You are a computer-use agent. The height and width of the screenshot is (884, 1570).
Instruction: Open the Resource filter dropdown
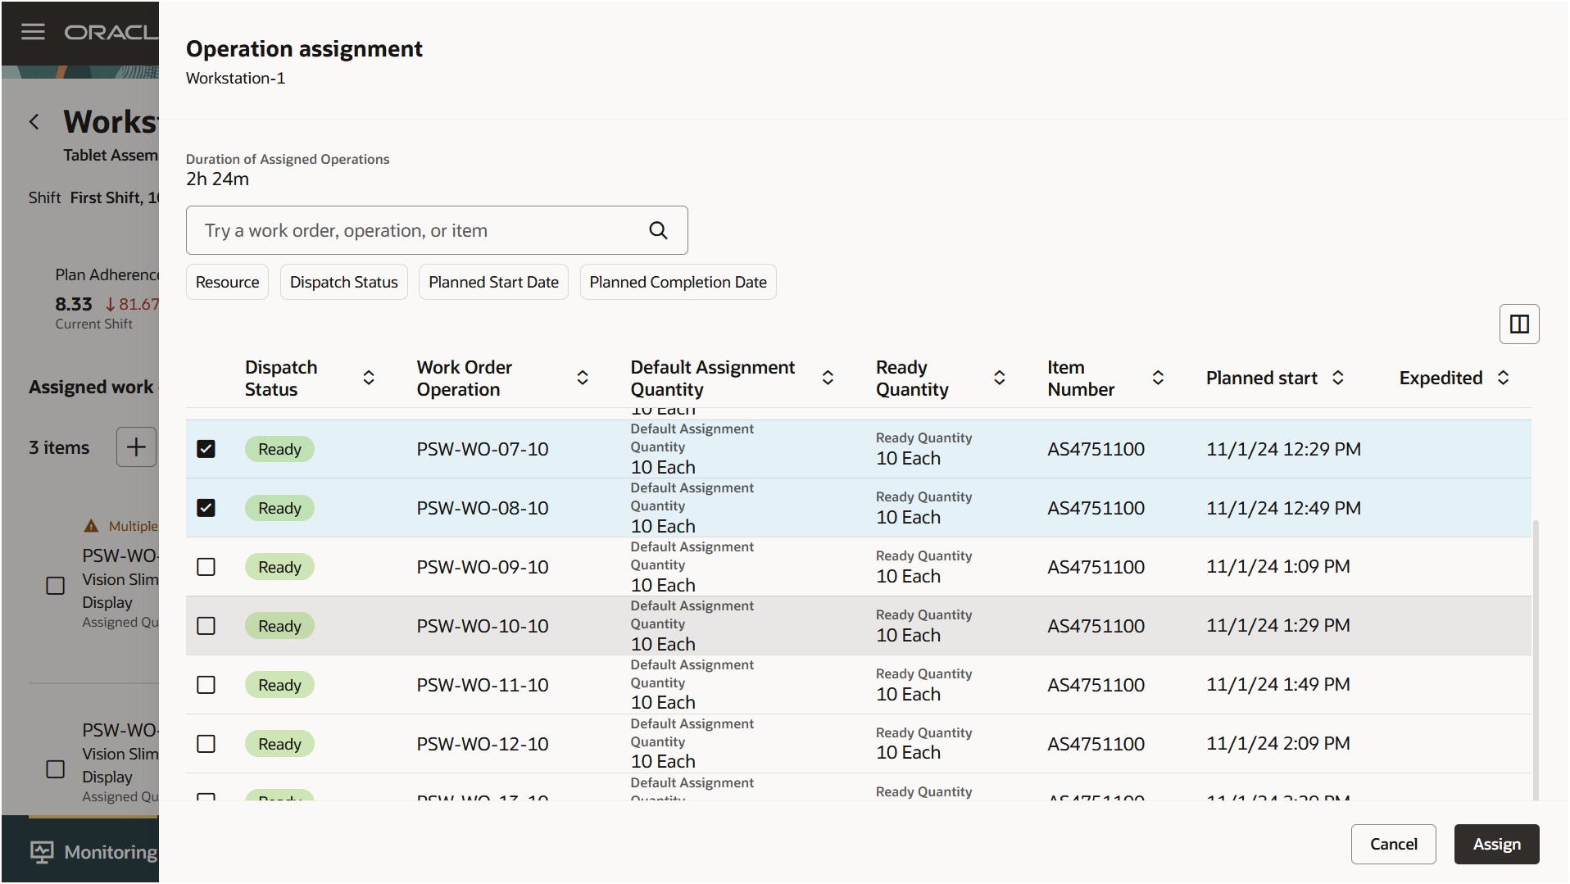[x=227, y=282]
